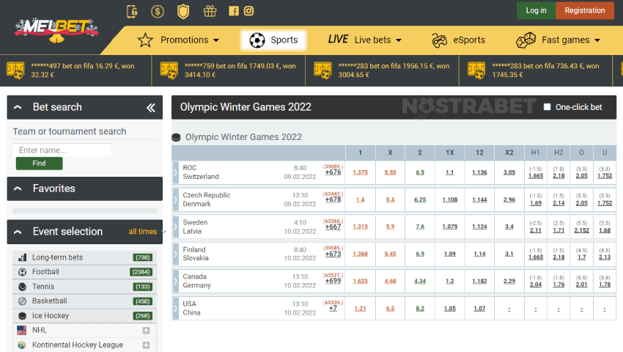Click the star icon beside Promotions

(x=145, y=40)
